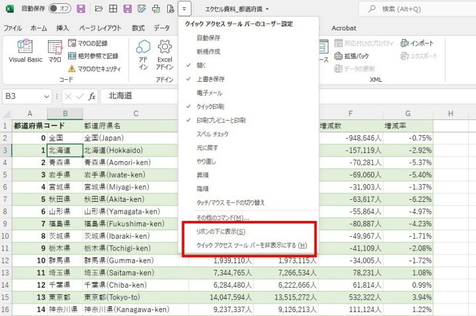Uncheck 開く in the customize menu
This screenshot has height=316, width=476.
(x=249, y=65)
